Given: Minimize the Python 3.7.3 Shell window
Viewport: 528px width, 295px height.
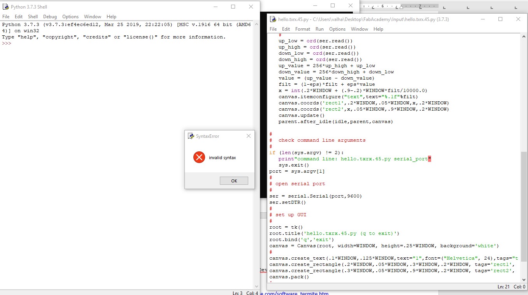Looking at the screenshot, I should 215,7.
